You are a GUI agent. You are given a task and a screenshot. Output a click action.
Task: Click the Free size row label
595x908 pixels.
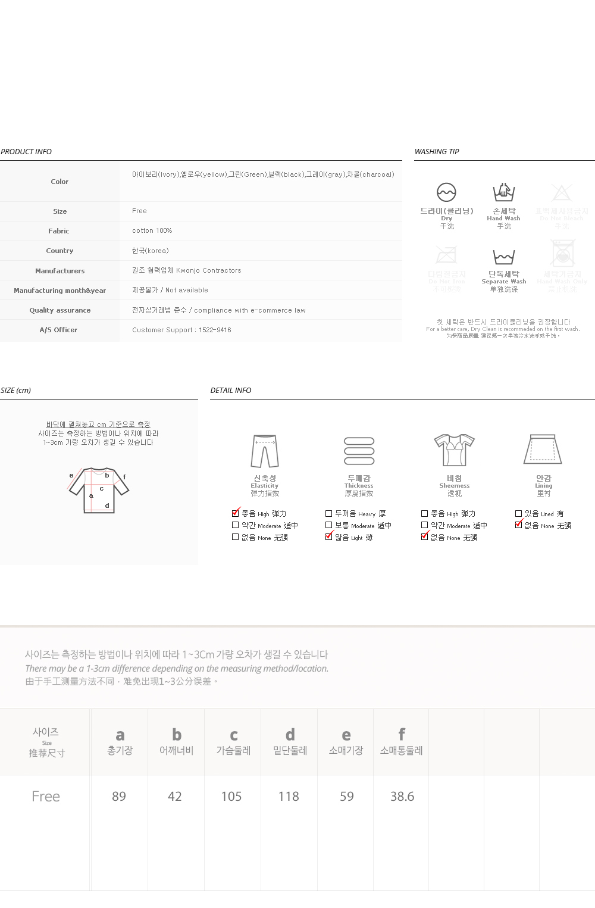tap(46, 796)
